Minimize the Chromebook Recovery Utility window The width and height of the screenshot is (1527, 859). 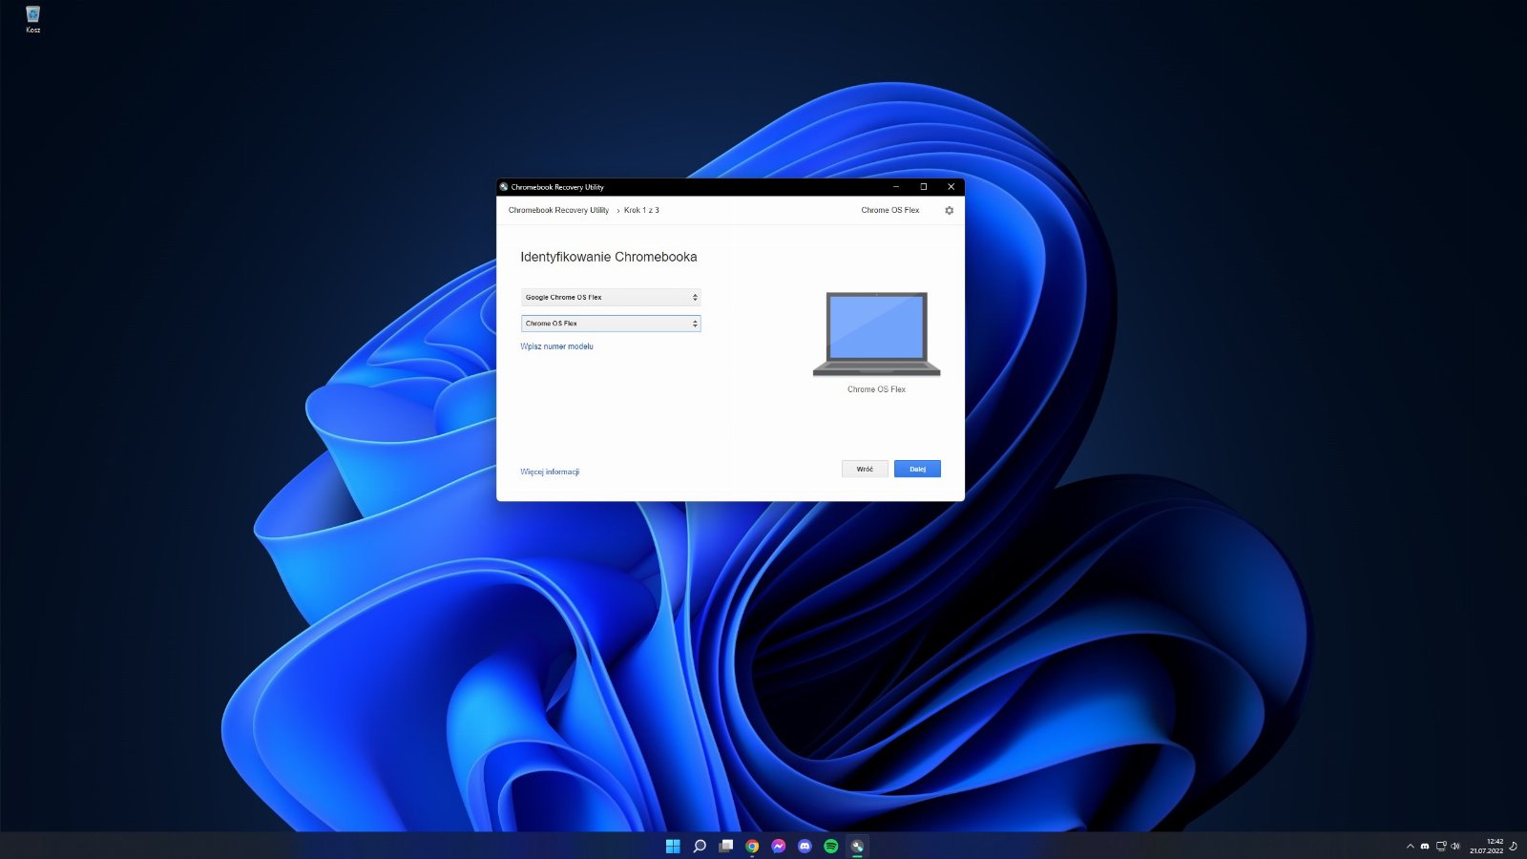pos(896,187)
